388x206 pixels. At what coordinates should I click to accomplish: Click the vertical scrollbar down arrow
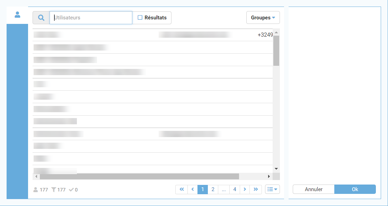click(x=276, y=169)
